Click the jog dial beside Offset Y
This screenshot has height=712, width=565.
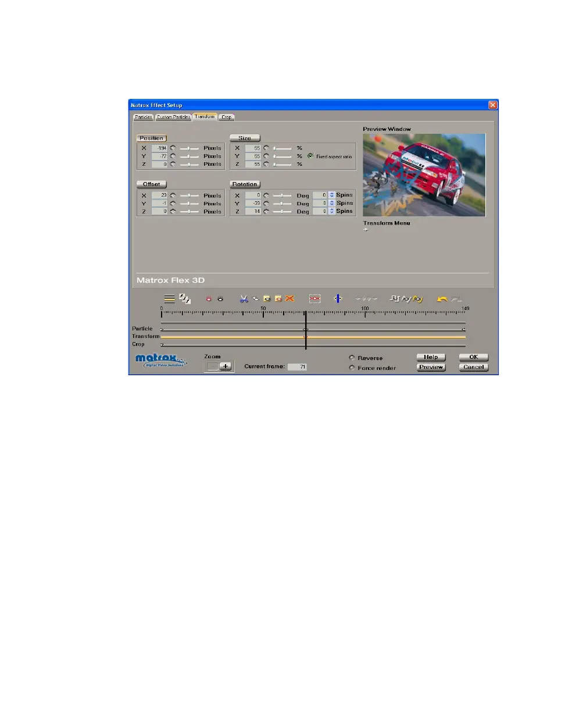(x=173, y=204)
